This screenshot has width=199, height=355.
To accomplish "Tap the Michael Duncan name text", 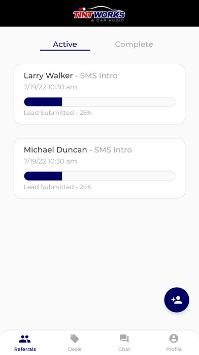I will click(55, 150).
